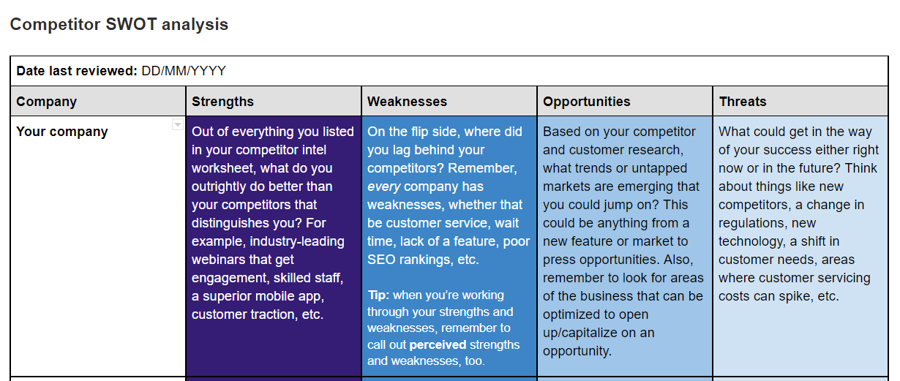900x381 pixels.
Task: Click the italic word every
Action: tap(383, 186)
